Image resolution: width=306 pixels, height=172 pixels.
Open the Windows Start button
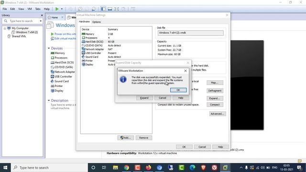tap(5, 168)
